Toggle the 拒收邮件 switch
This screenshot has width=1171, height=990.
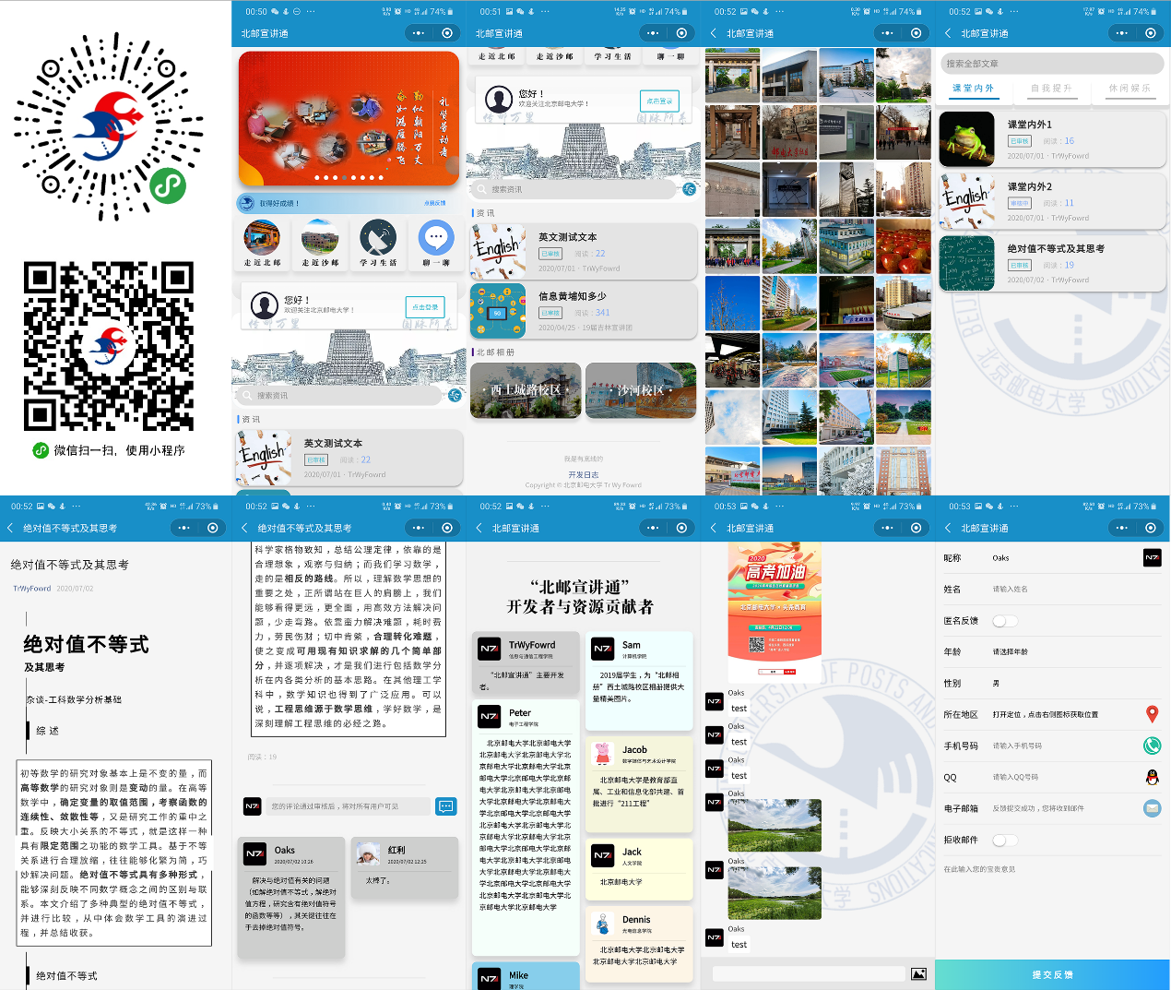click(x=1004, y=840)
